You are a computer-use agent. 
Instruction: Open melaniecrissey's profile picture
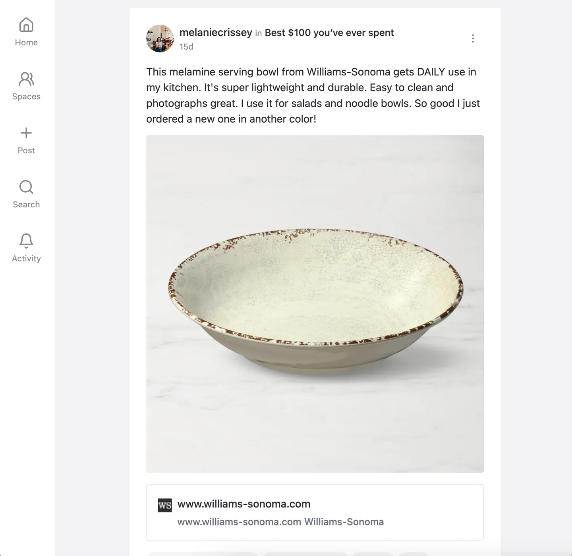(160, 39)
